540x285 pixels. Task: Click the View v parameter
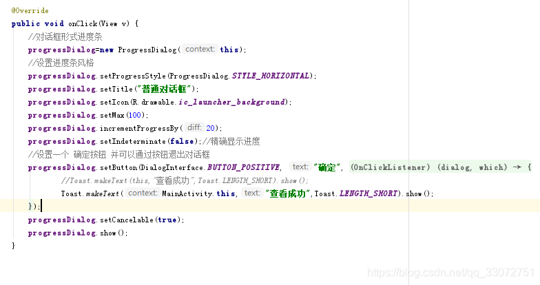coord(114,23)
